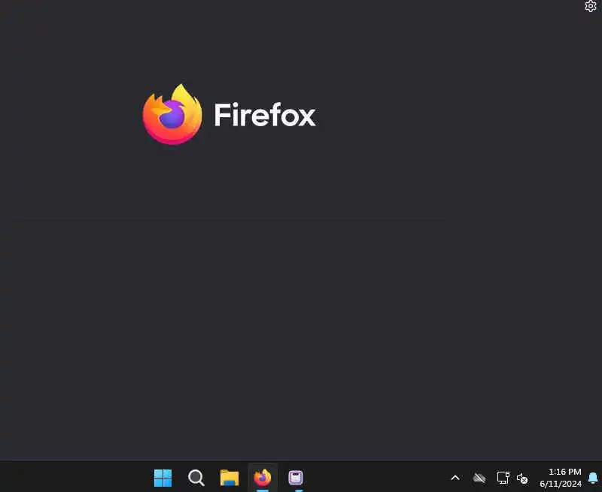This screenshot has width=602, height=492.
Task: Open muted volume tray icon
Action: [x=522, y=478]
